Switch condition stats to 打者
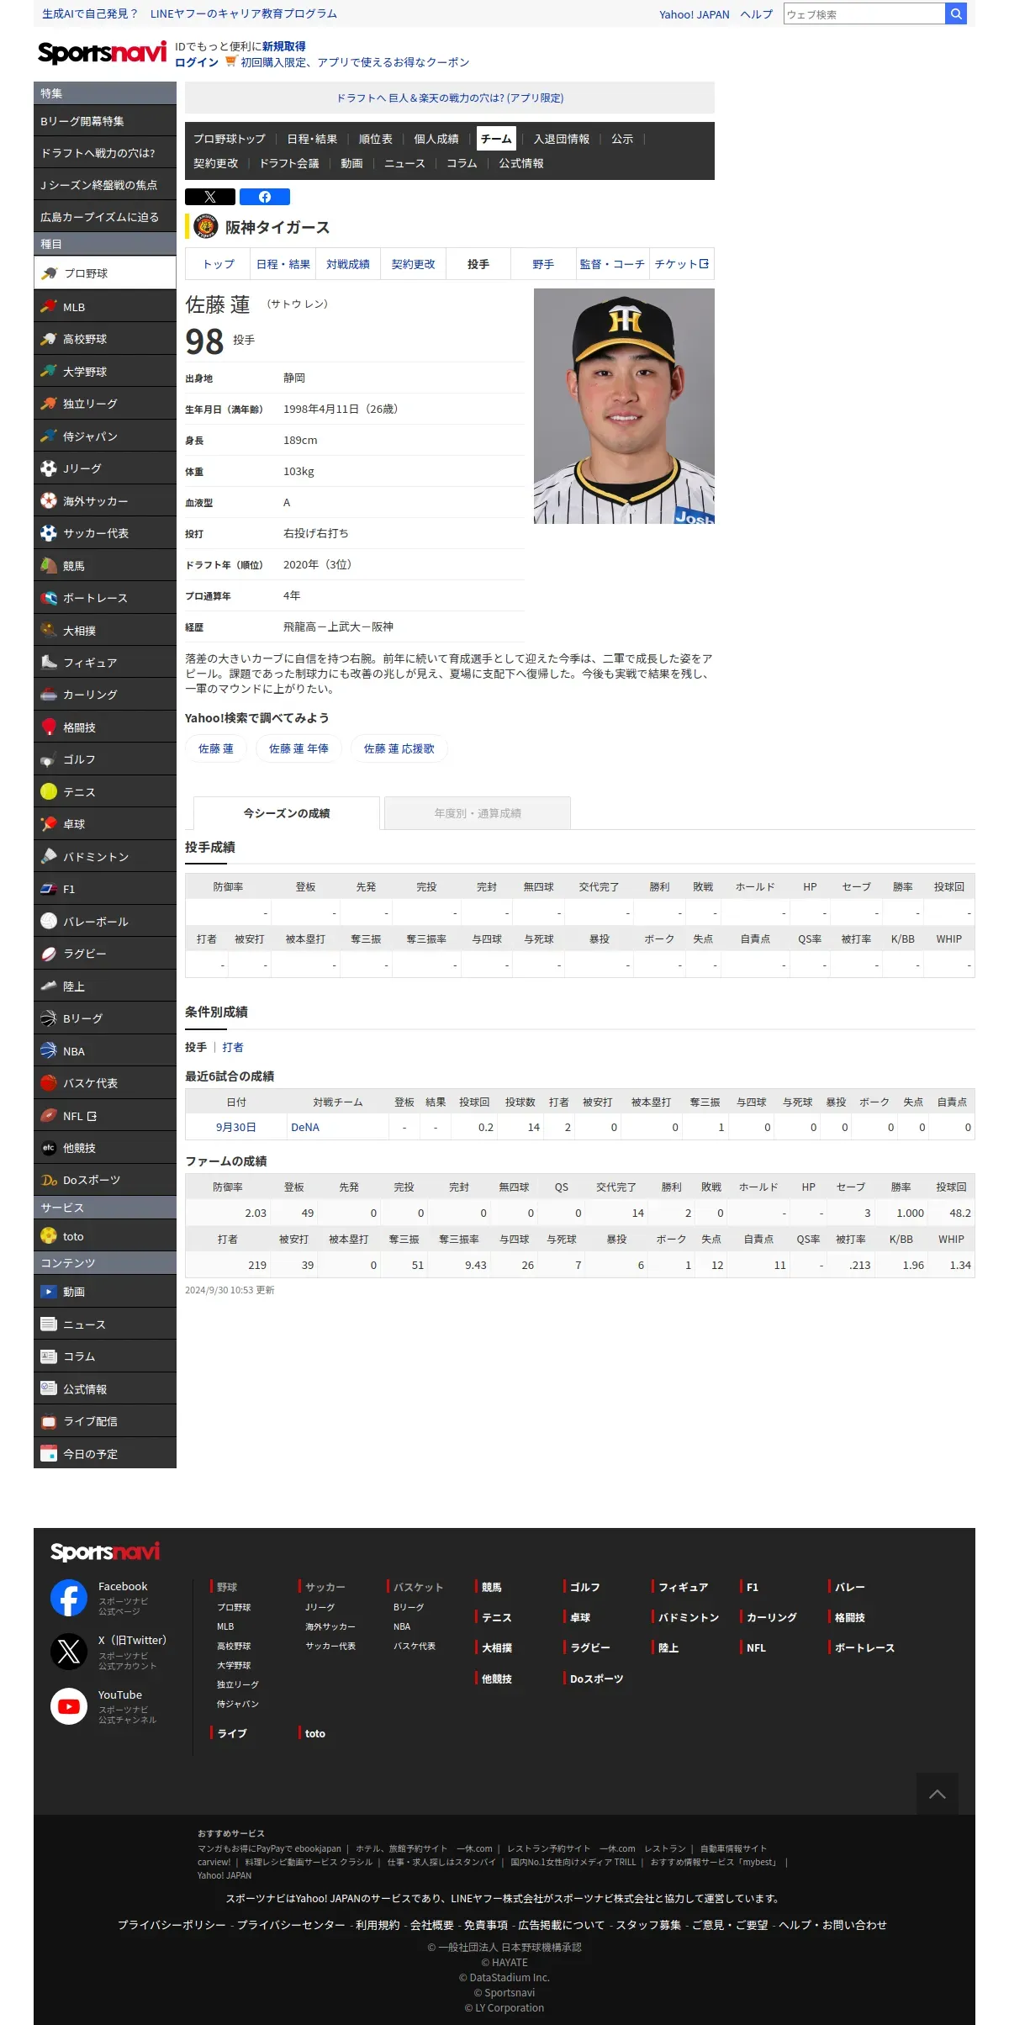1009x2025 pixels. pyautogui.click(x=233, y=1047)
